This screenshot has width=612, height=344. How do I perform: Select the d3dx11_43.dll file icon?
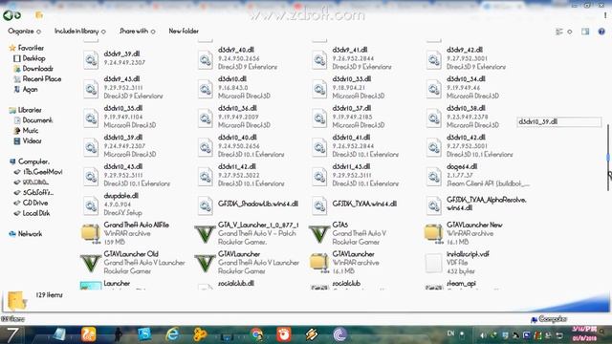coord(319,176)
